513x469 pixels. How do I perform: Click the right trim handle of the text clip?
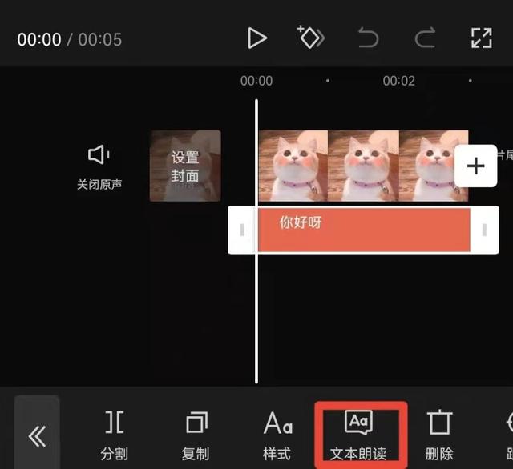pos(484,230)
